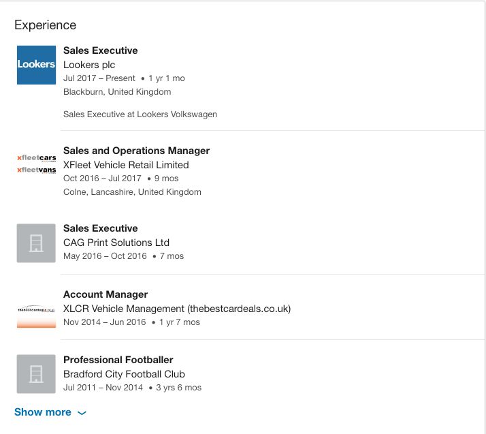This screenshot has height=434, width=486.
Task: Select the Sales and Operations Manager title
Action: 136,151
